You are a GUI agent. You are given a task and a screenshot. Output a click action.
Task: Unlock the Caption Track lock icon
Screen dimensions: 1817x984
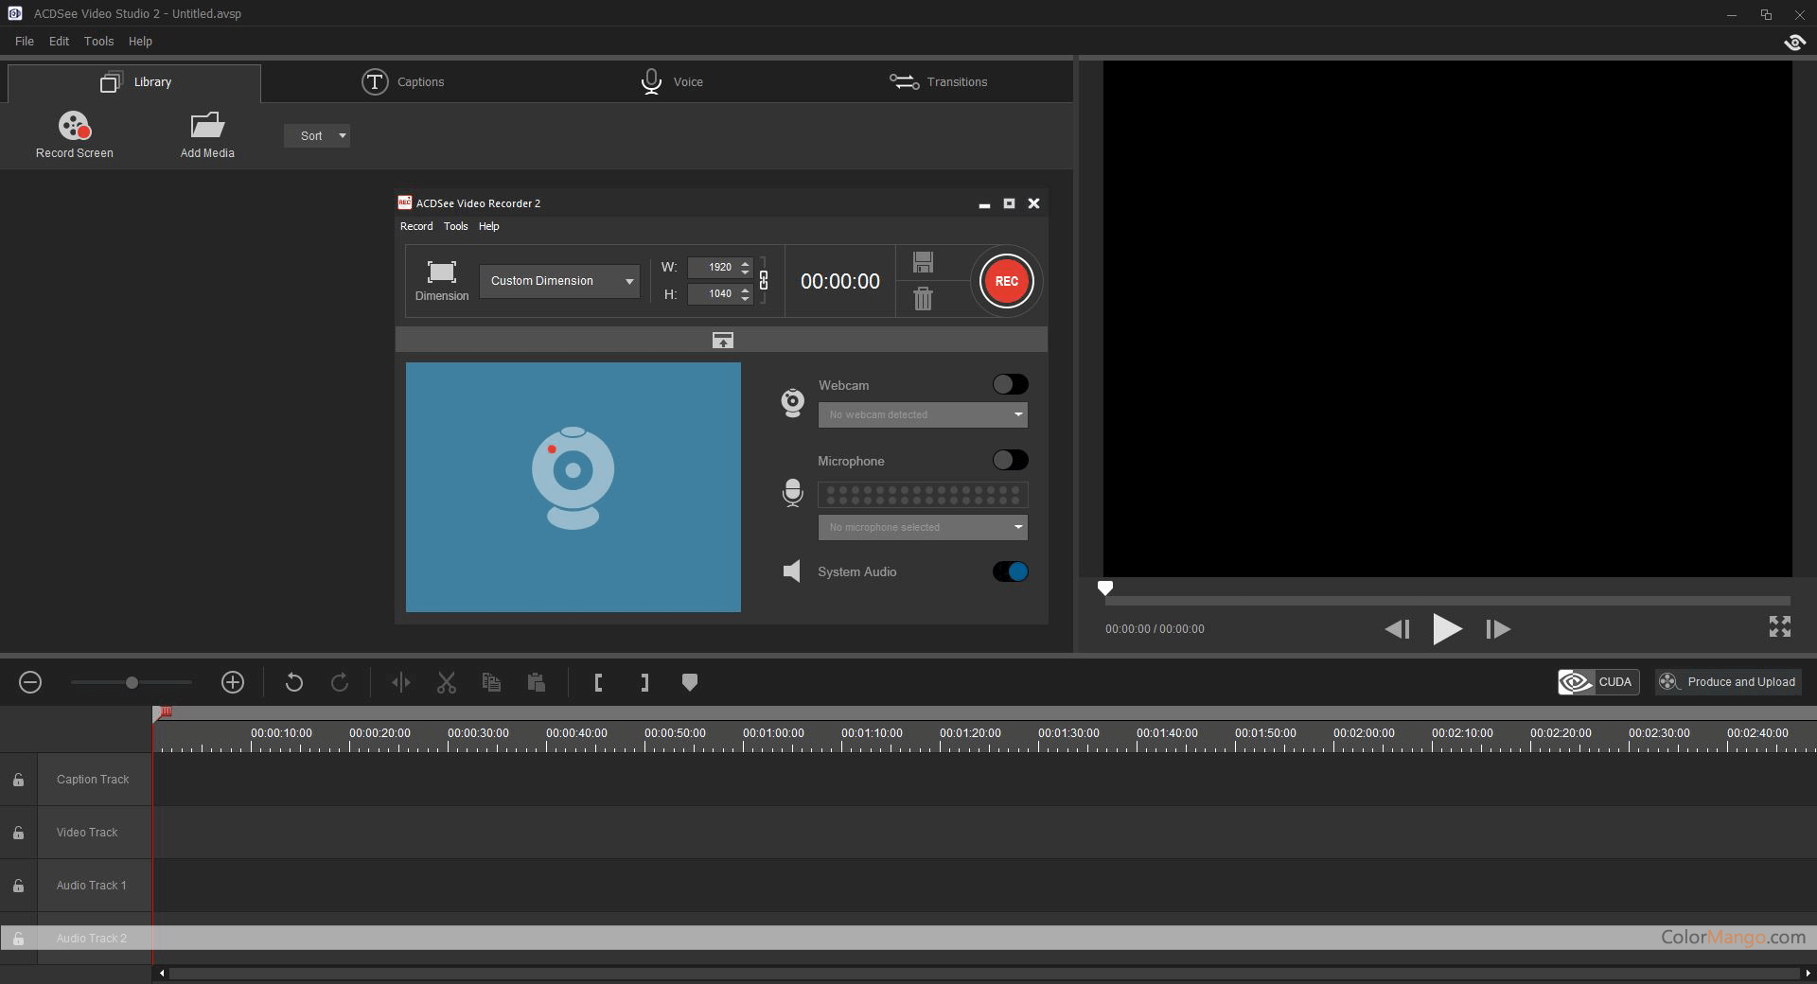pyautogui.click(x=18, y=780)
